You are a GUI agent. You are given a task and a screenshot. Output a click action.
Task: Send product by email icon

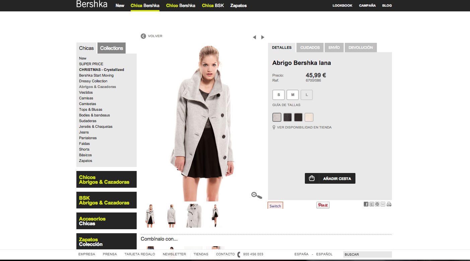point(383,204)
